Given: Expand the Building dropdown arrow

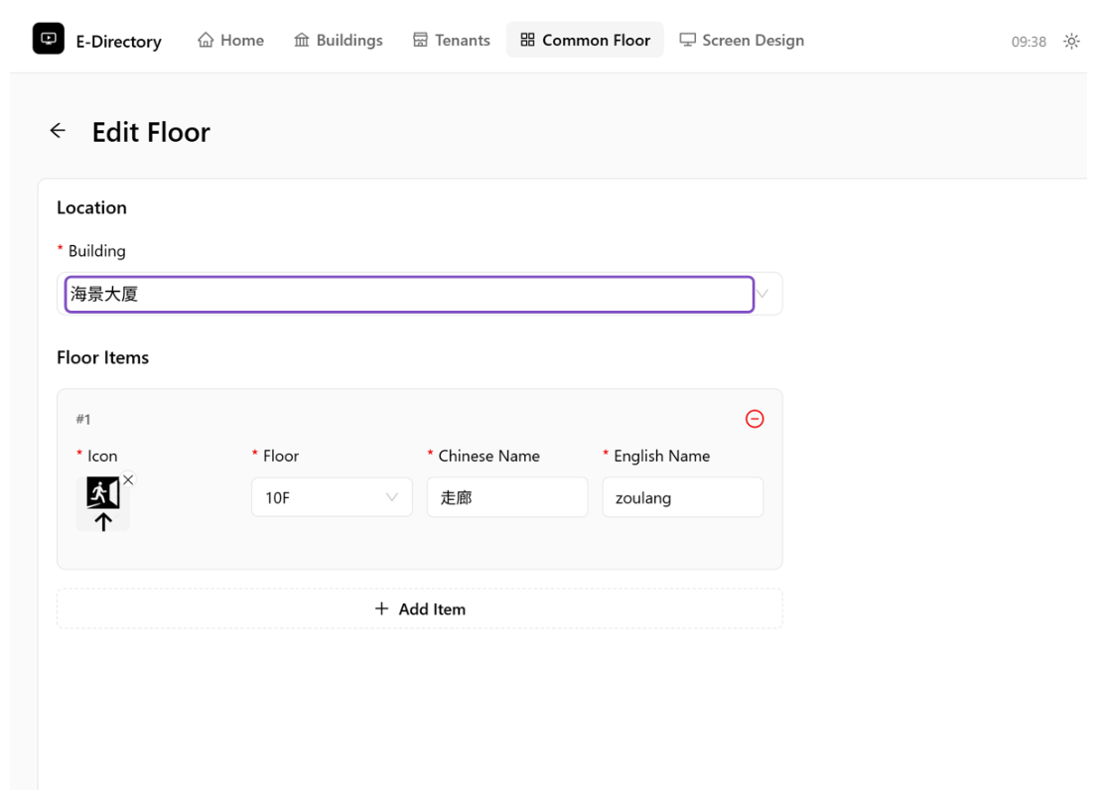Looking at the screenshot, I should (x=762, y=294).
